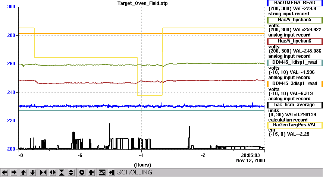The width and height of the screenshot is (323, 177).
Task: Zoom out time axis with outward-facing triangles icon
Action: click(53, 172)
